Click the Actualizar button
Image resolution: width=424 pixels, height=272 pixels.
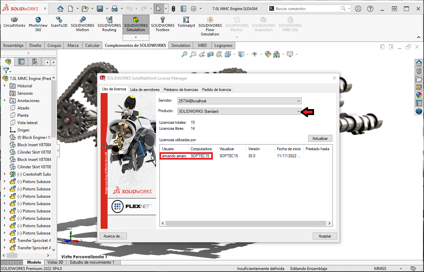(x=320, y=139)
